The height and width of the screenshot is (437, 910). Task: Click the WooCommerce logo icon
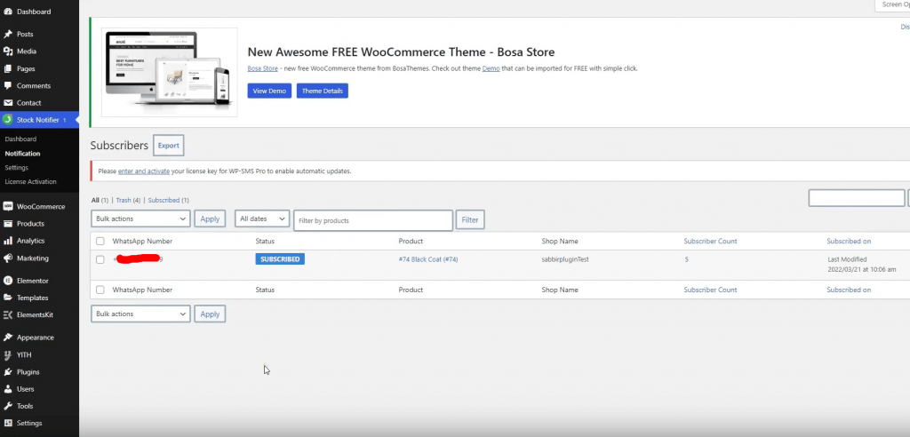click(7, 207)
